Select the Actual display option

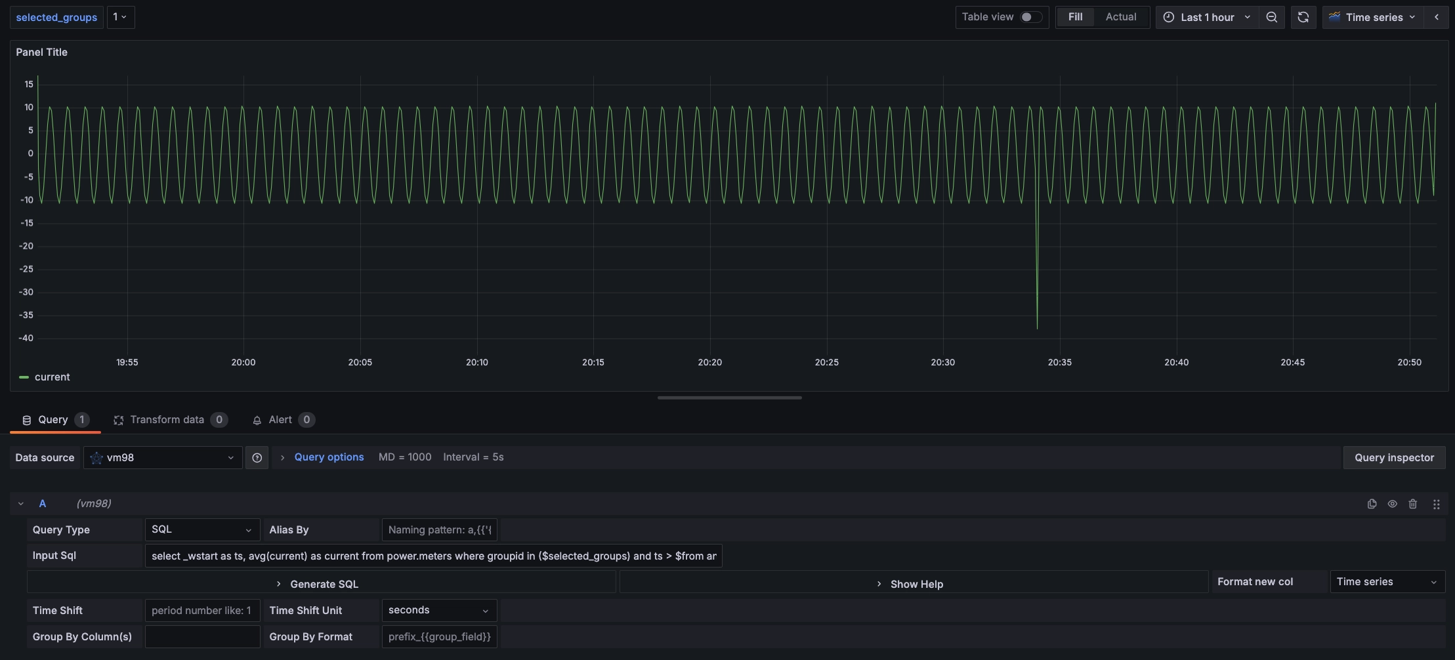point(1120,17)
